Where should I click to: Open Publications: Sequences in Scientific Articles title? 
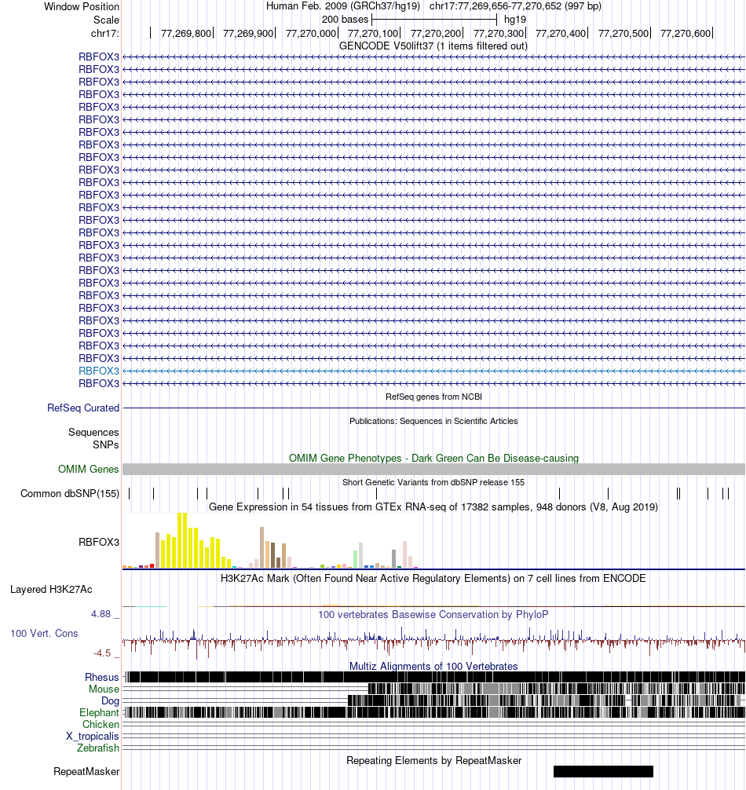433,421
